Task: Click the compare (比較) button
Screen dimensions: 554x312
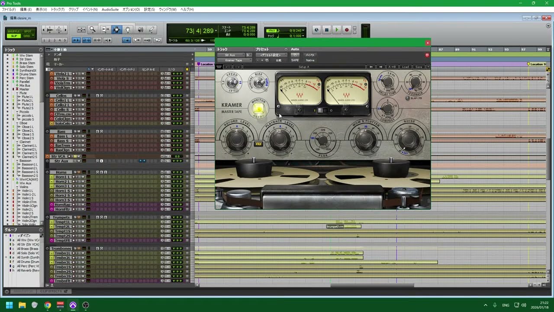Action: point(279,60)
